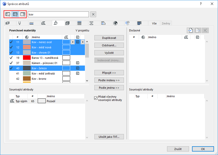
Task: Sort project list by material preview column icon
Action: click(x=27, y=37)
